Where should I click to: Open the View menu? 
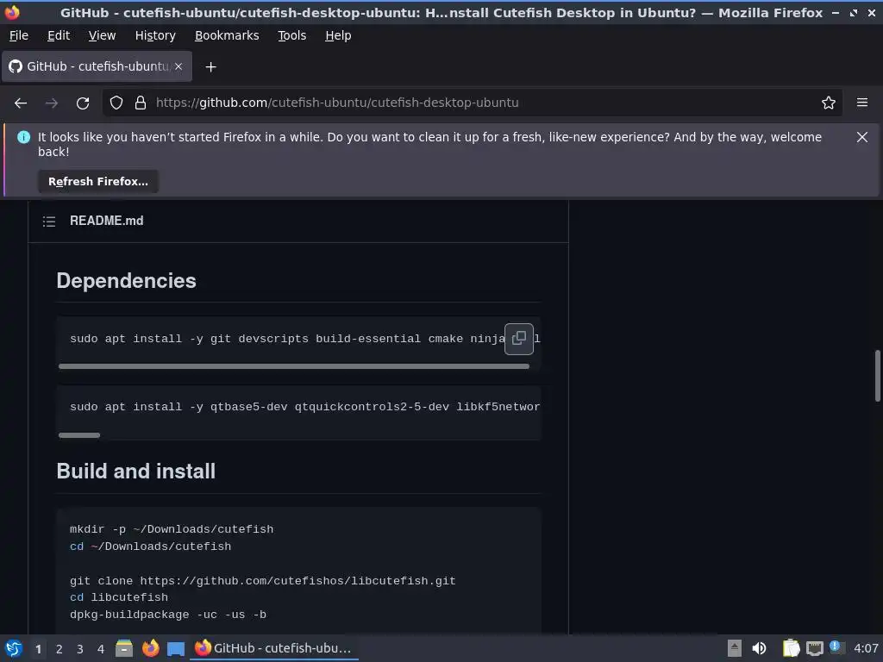pos(102,35)
